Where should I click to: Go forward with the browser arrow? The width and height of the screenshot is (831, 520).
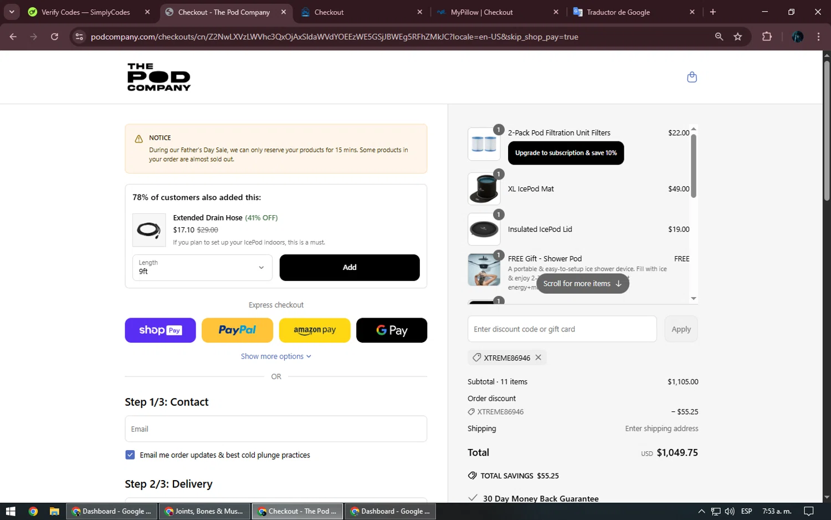(x=34, y=37)
